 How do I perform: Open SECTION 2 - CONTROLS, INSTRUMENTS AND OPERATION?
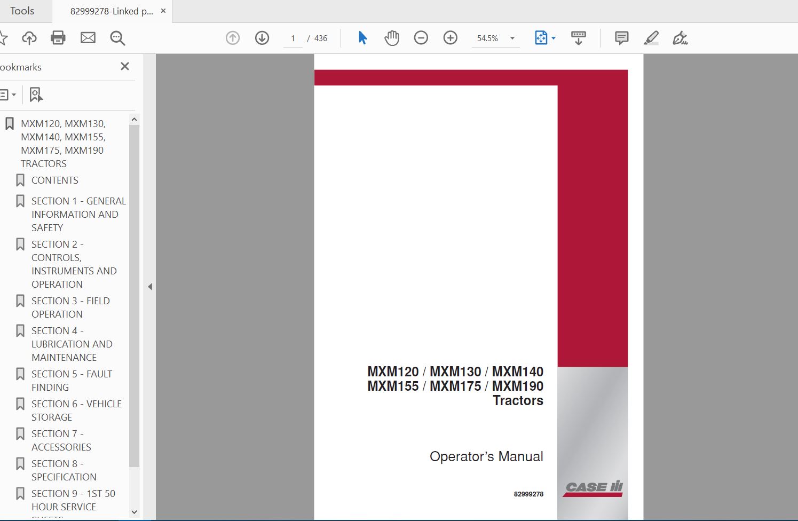tap(74, 264)
